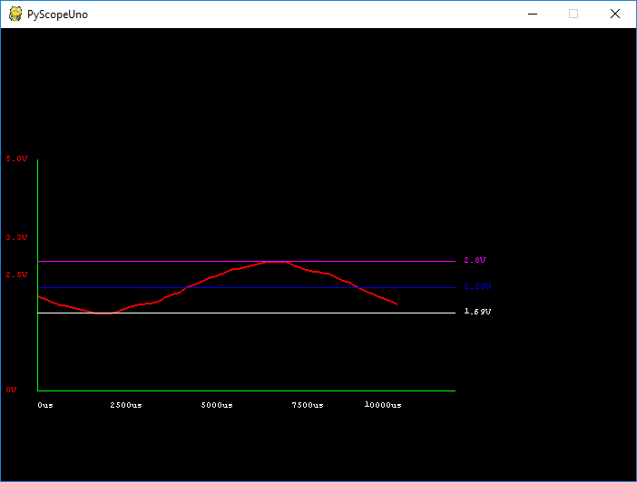Click the lowest trough of the red waveform

pyautogui.click(x=104, y=313)
